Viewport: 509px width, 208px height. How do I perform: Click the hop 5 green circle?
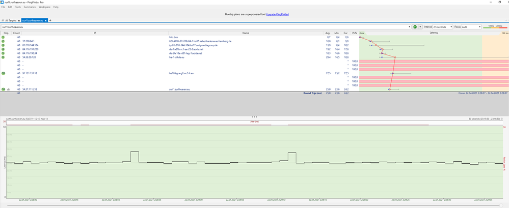coord(3,53)
